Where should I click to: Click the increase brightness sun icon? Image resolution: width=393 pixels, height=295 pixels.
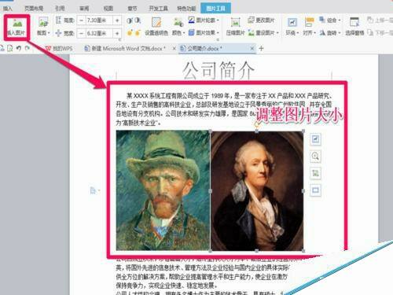click(130, 33)
